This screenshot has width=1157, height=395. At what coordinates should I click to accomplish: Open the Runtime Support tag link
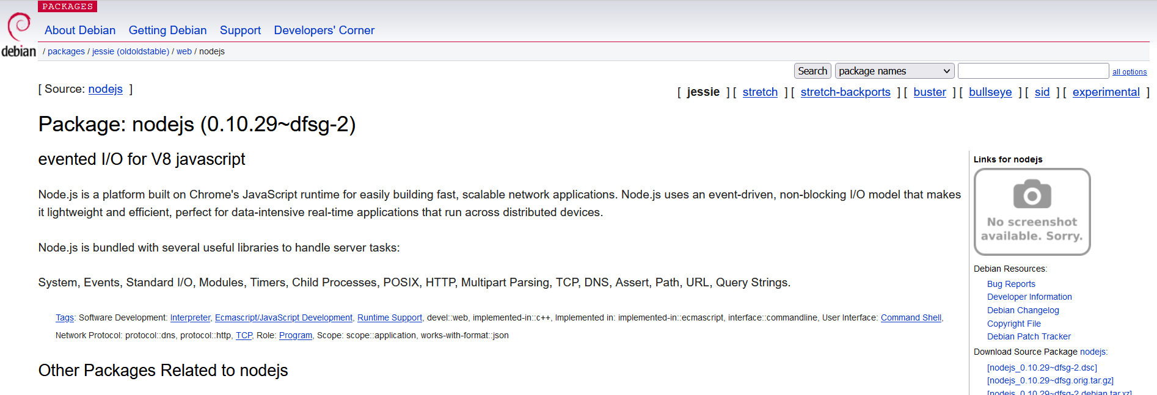pyautogui.click(x=390, y=318)
